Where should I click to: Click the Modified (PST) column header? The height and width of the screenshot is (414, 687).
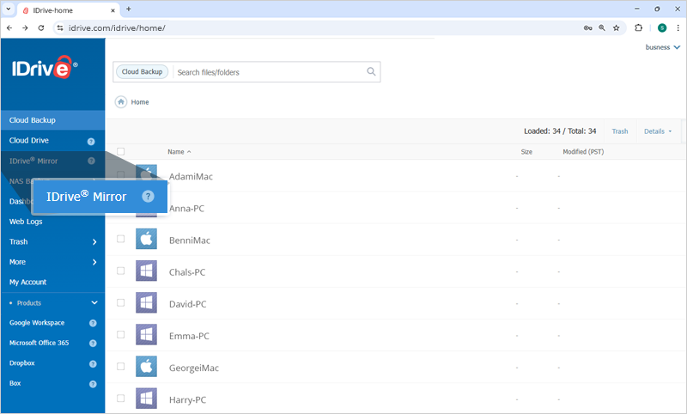click(x=583, y=151)
